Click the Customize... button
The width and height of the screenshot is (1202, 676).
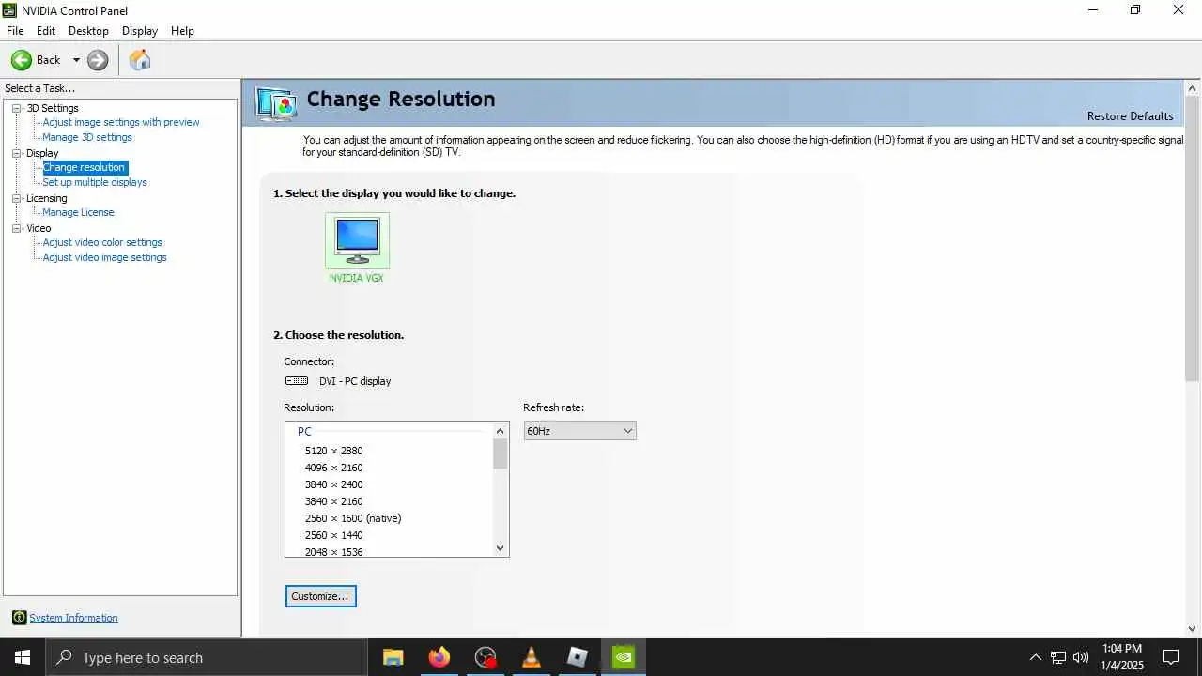point(320,596)
